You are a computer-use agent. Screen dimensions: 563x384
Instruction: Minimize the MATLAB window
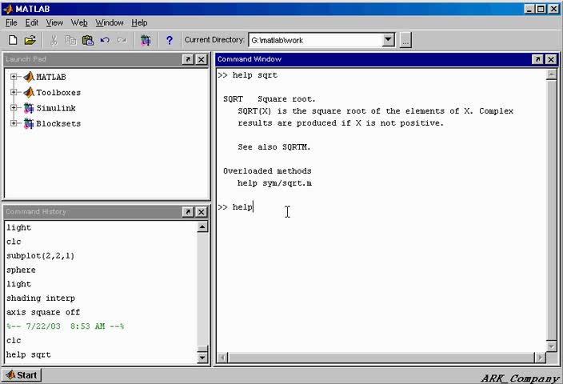[x=529, y=9]
